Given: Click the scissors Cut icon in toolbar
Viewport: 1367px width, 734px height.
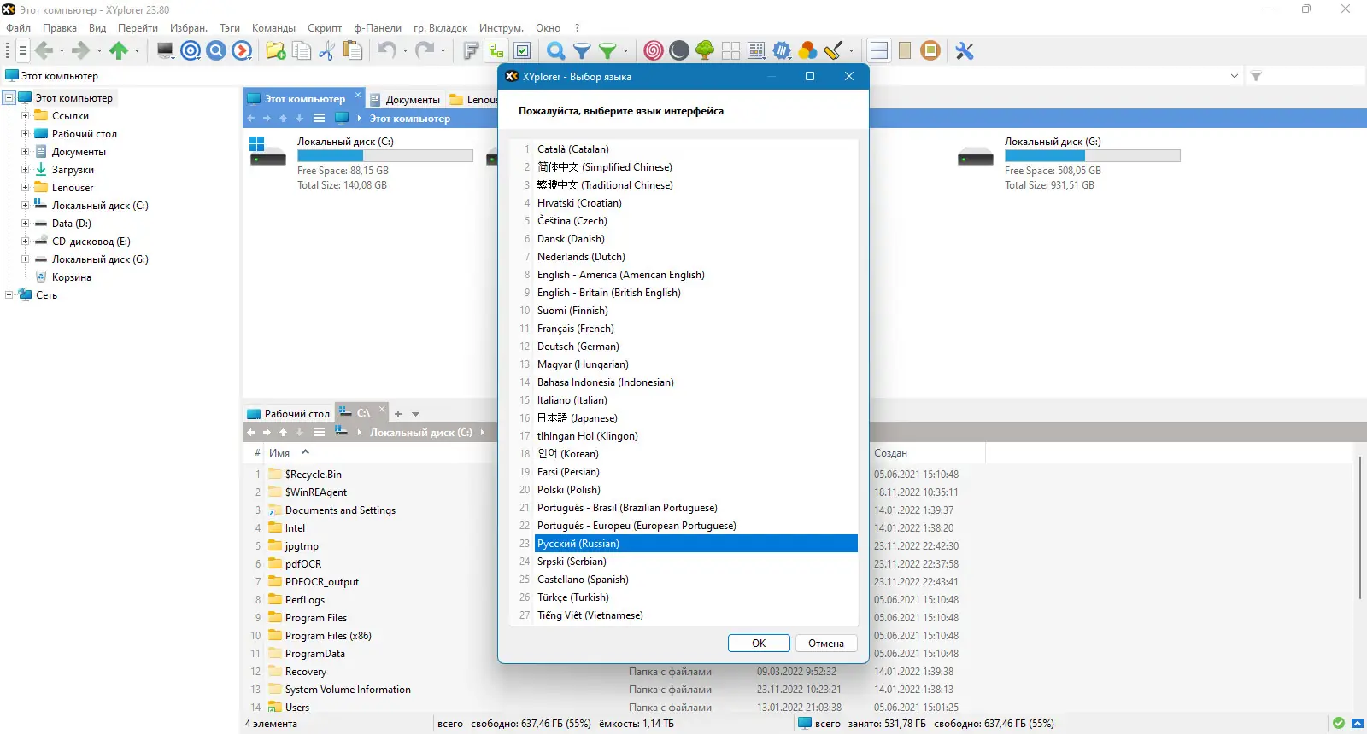Looking at the screenshot, I should [x=326, y=50].
